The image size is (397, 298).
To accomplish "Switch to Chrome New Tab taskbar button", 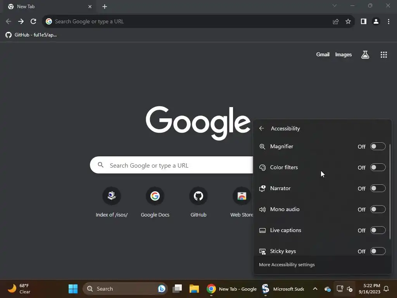I will (x=232, y=289).
